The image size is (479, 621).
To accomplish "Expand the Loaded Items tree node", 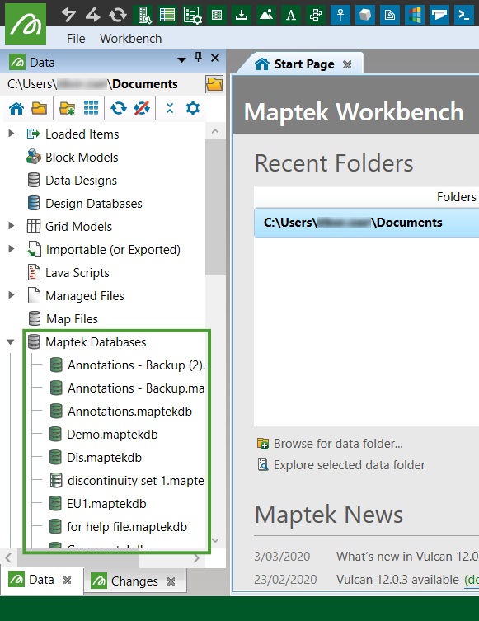I will 12,134.
